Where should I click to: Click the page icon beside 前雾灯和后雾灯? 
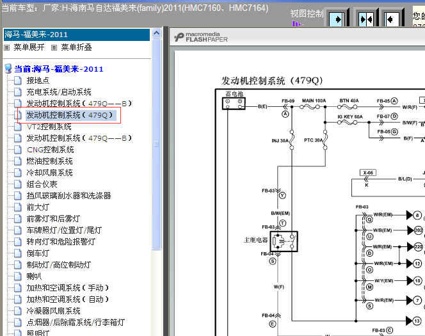[x=18, y=219]
